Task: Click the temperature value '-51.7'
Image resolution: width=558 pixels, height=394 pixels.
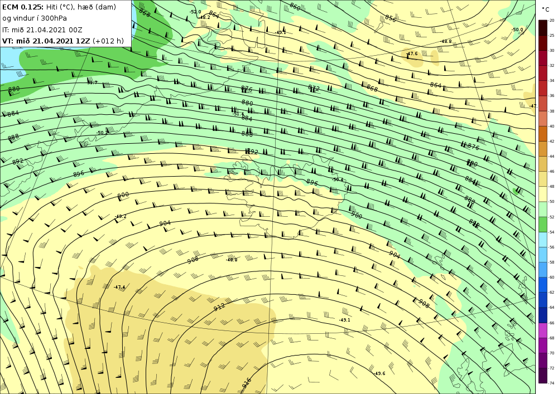Action: tap(92, 82)
